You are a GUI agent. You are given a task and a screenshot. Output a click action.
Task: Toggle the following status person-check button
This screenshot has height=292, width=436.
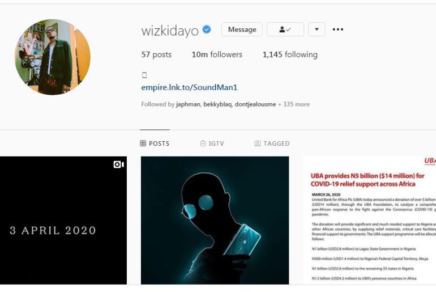point(285,29)
